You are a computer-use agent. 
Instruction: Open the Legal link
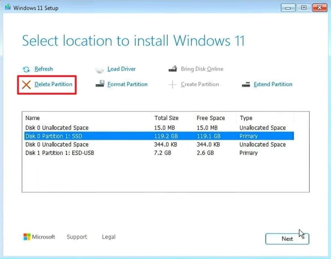click(x=109, y=237)
